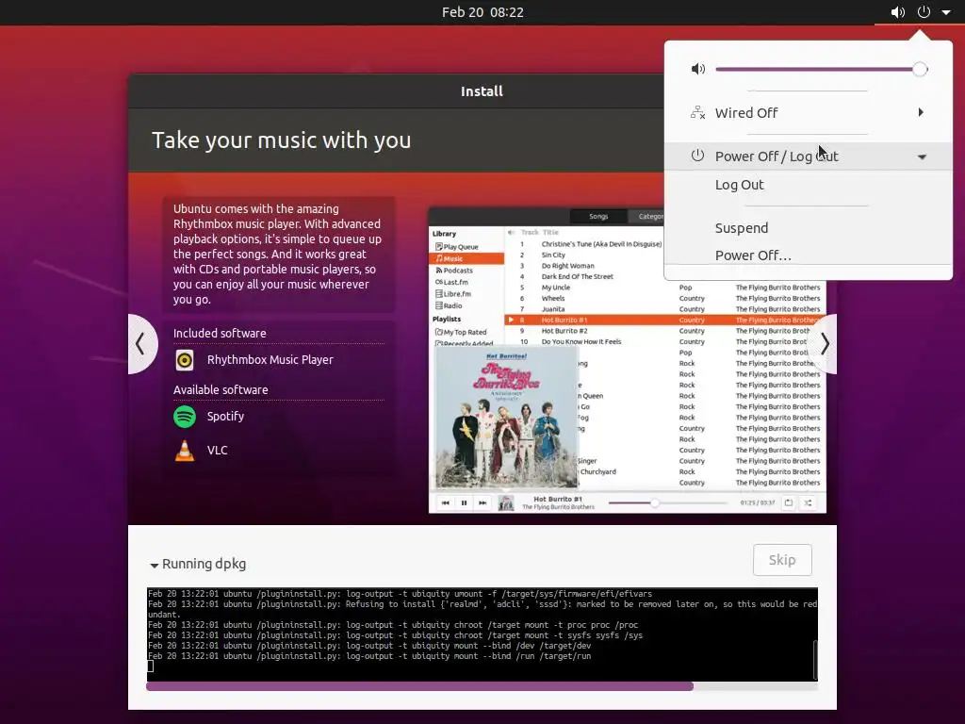Click the next track button in Rhythmbox
Viewport: 965px width, 724px height.
coord(482,503)
